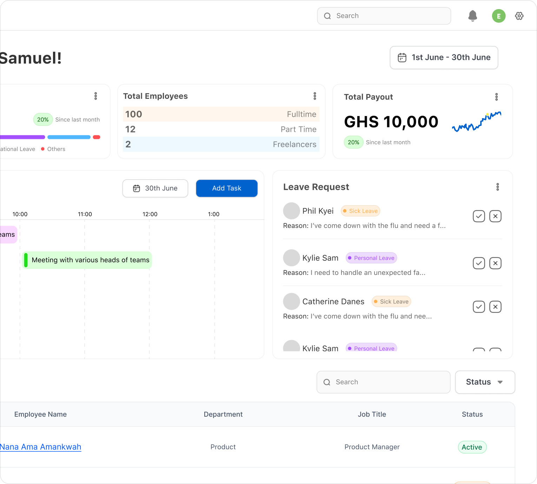Click the Product department cell

(x=223, y=447)
